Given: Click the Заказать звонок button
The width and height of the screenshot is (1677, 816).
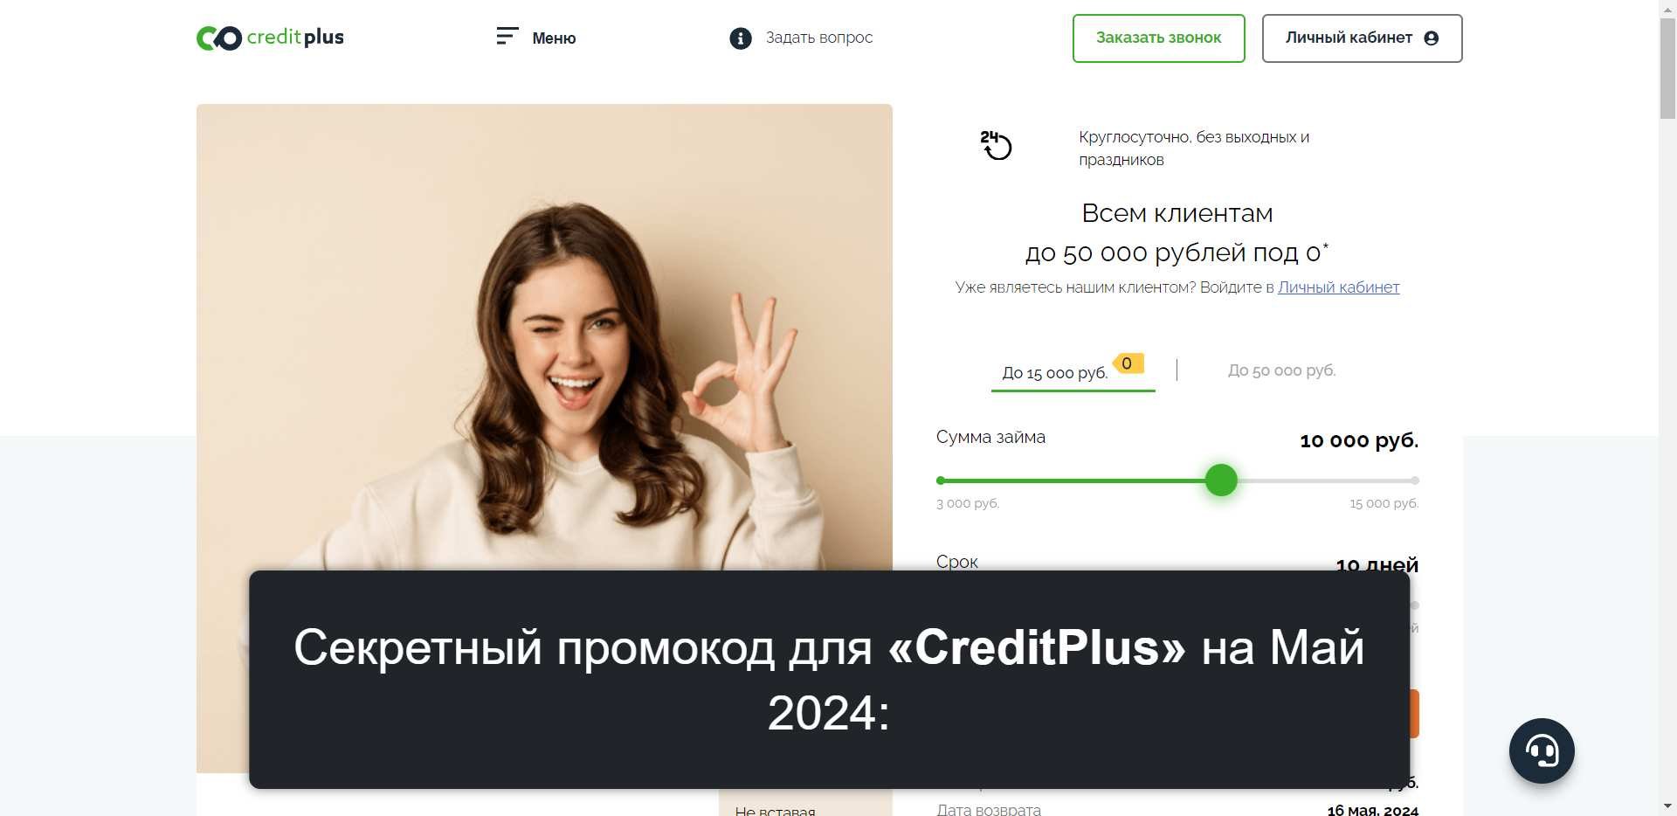Looking at the screenshot, I should click(x=1158, y=38).
